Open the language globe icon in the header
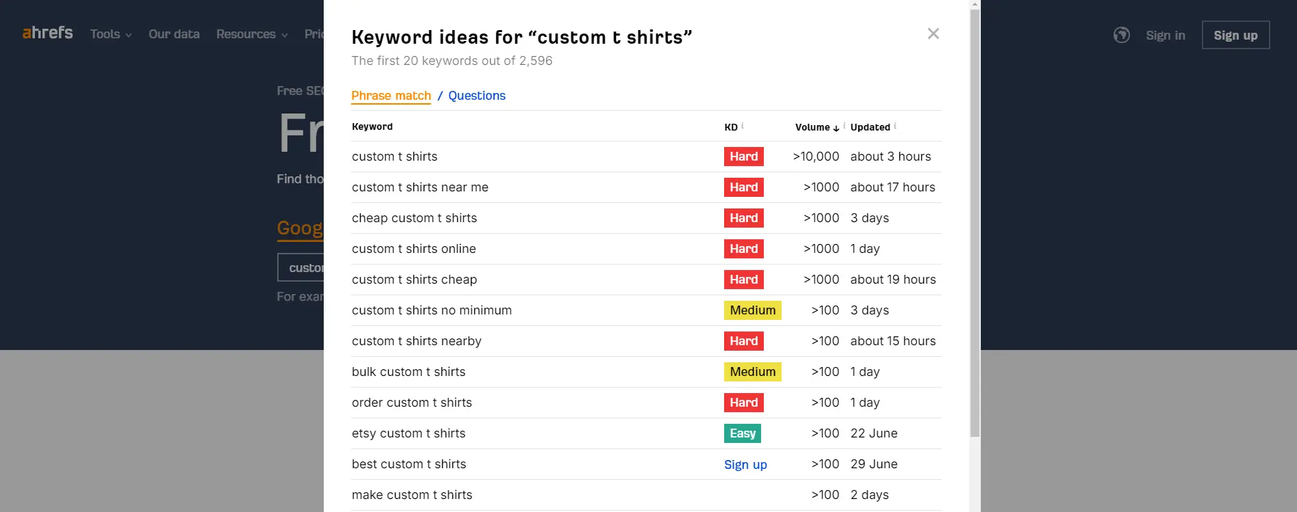Image resolution: width=1297 pixels, height=512 pixels. 1122,35
